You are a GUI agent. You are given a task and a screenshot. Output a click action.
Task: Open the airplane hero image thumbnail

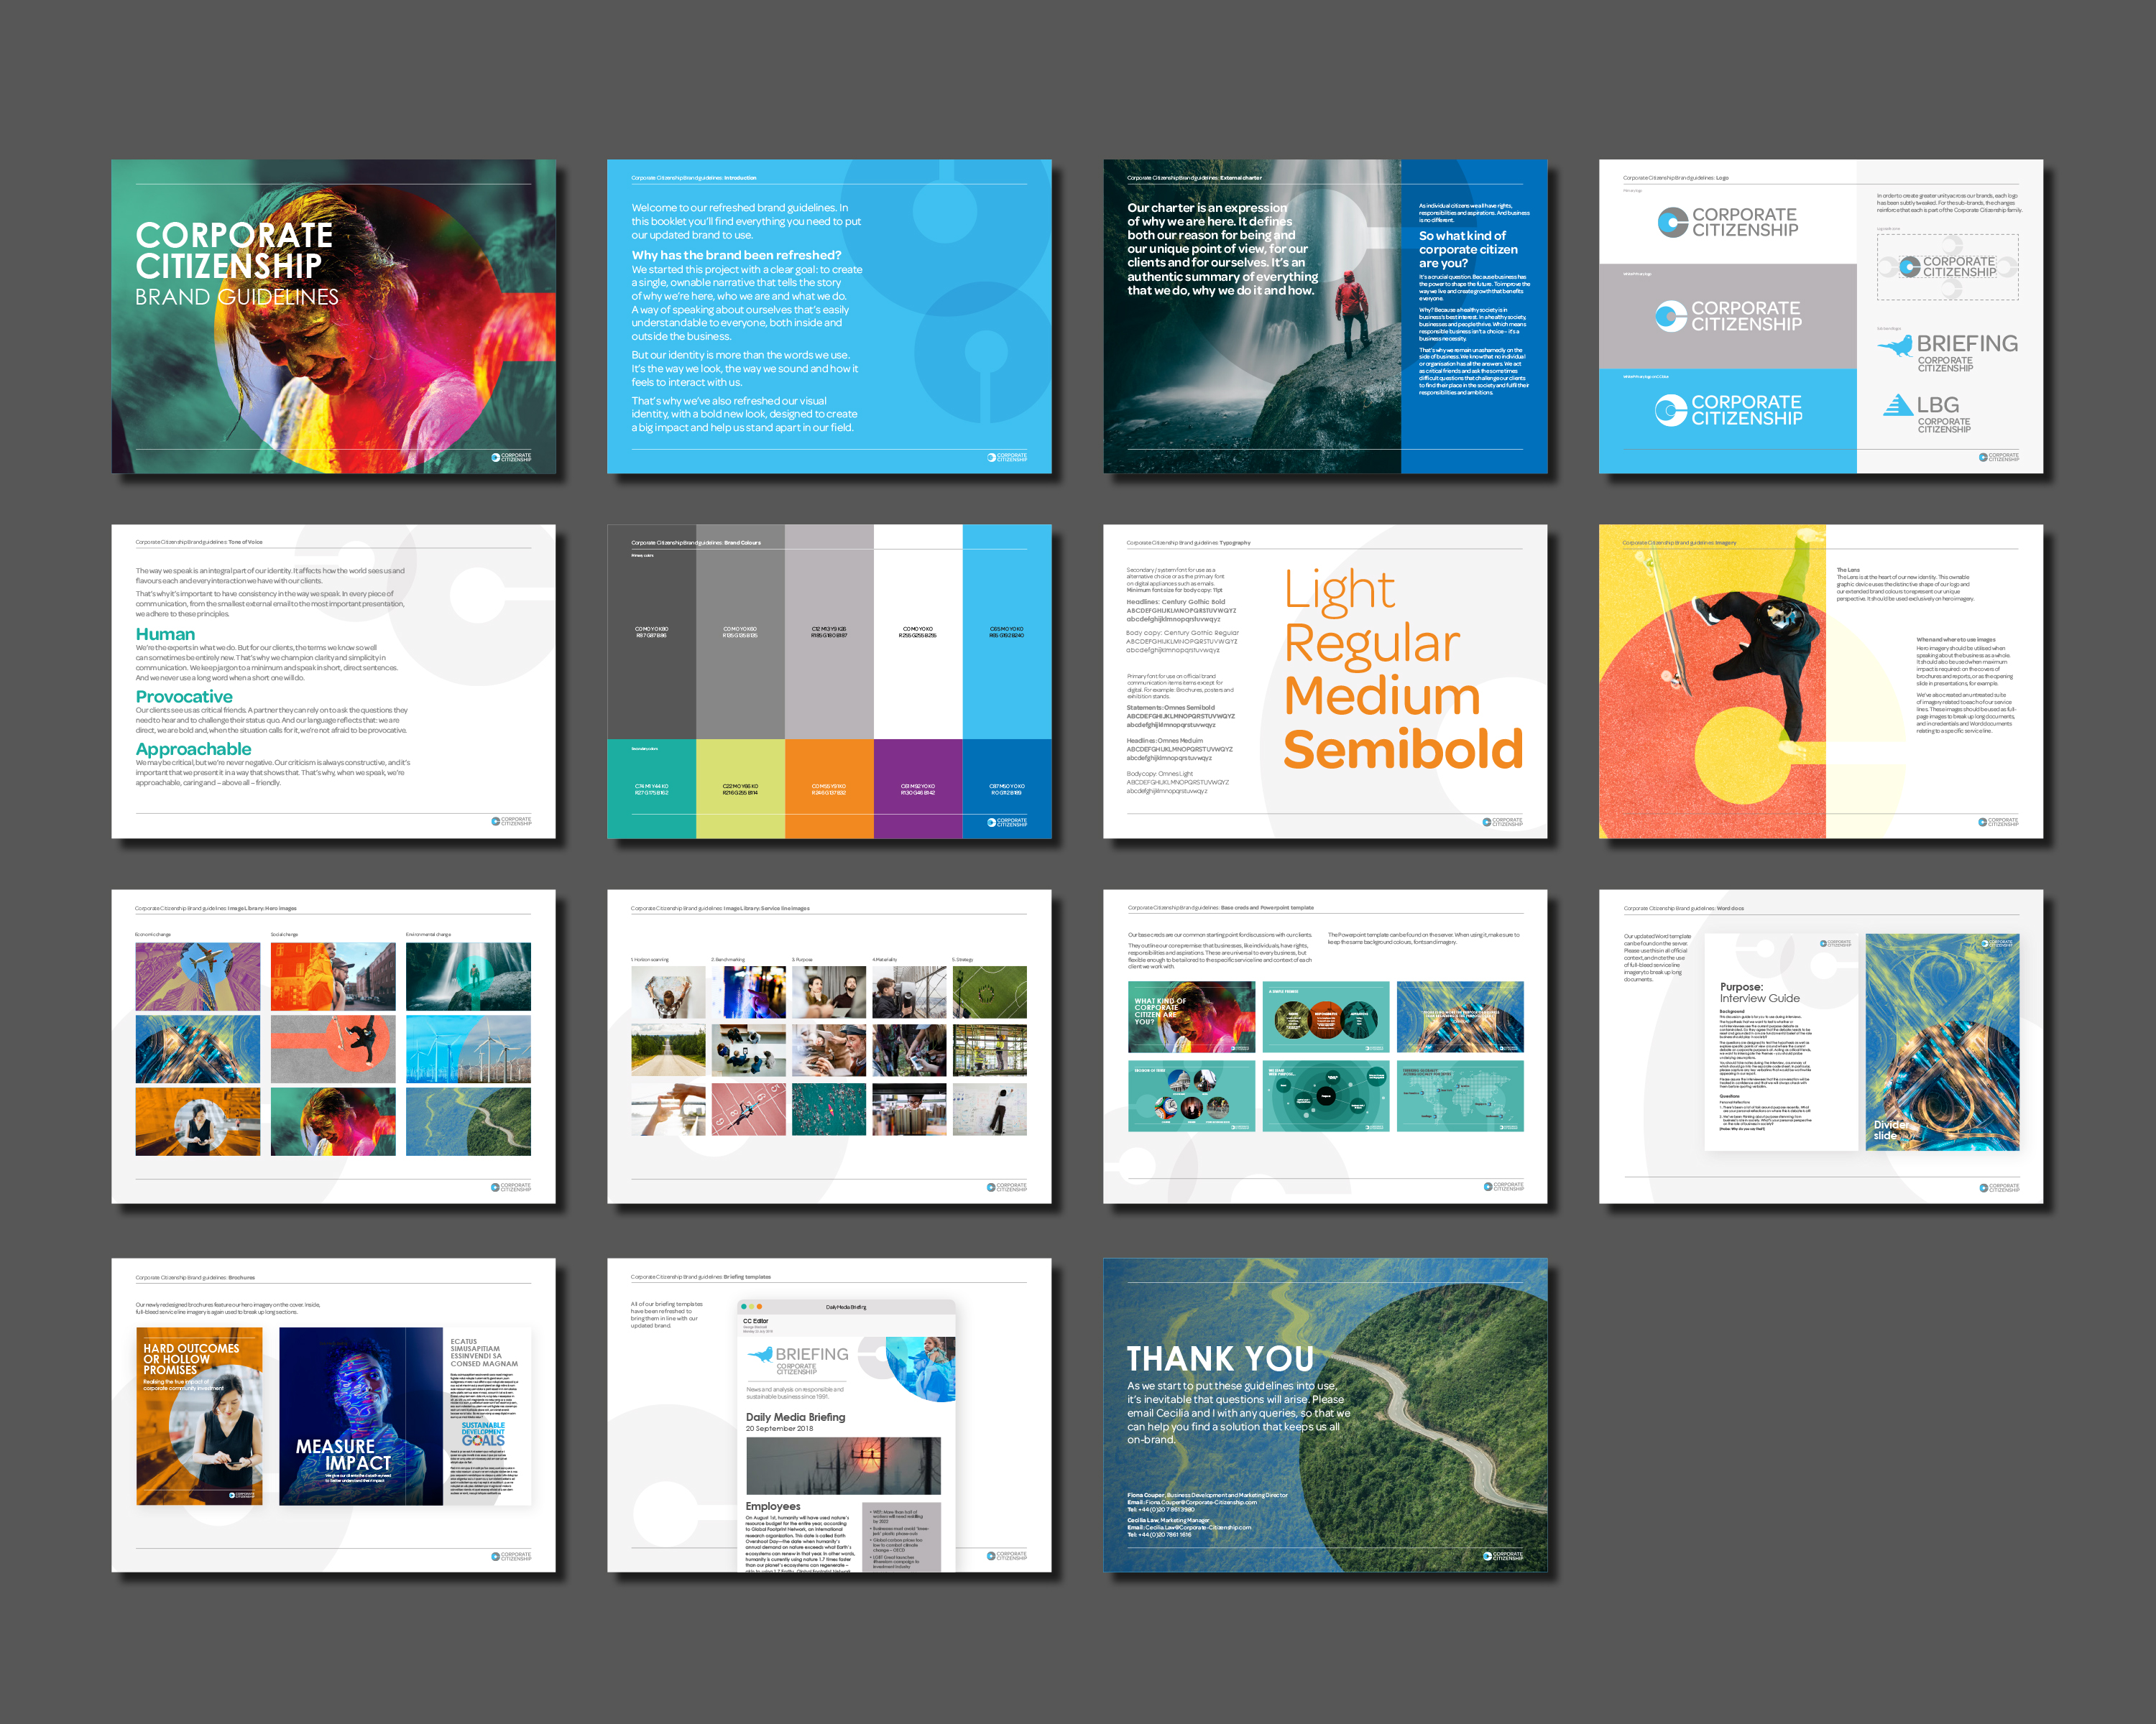point(198,976)
